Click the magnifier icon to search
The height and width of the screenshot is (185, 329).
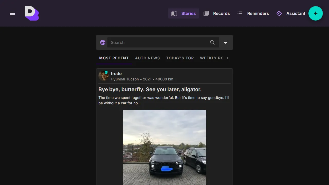tap(213, 42)
